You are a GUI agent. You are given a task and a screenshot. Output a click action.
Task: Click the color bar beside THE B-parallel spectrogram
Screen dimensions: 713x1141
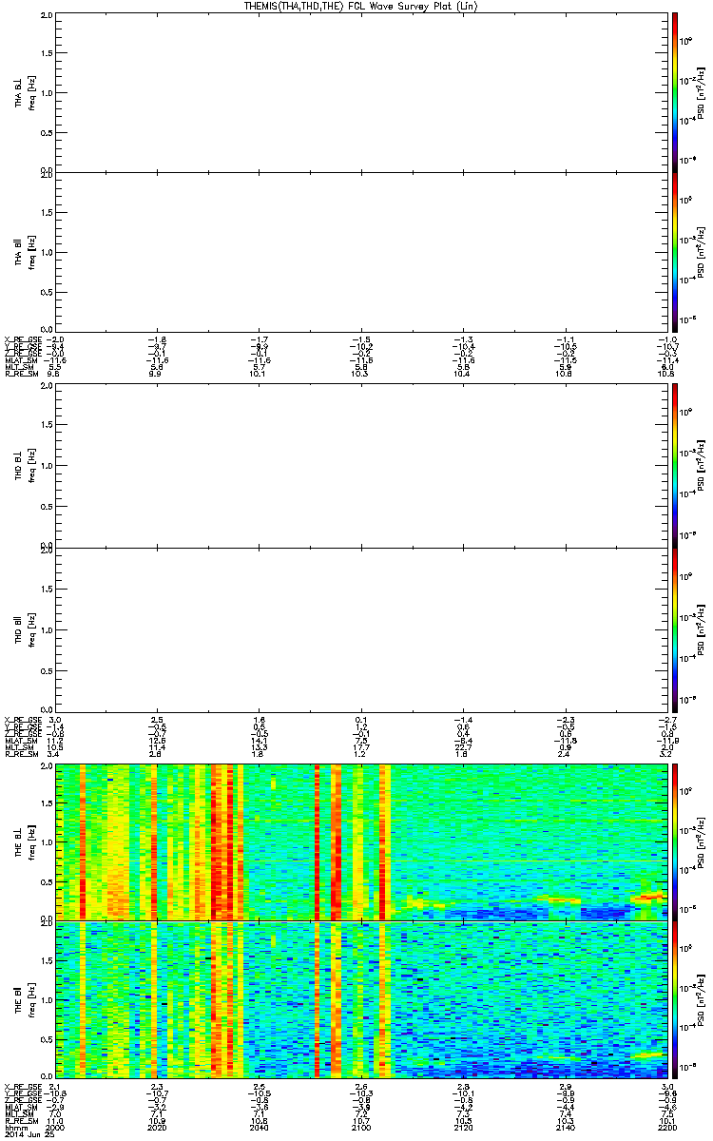674,999
